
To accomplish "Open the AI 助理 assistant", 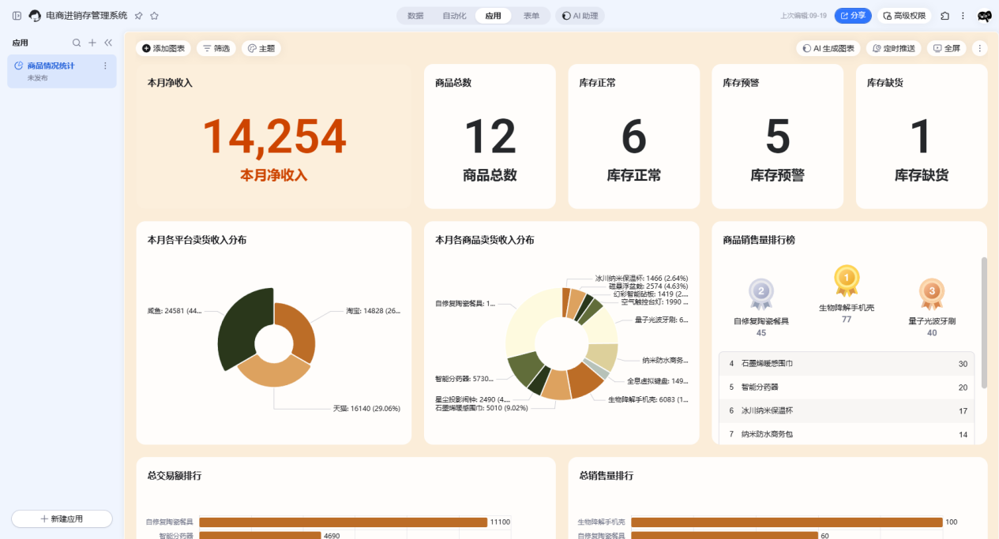I will 580,16.
